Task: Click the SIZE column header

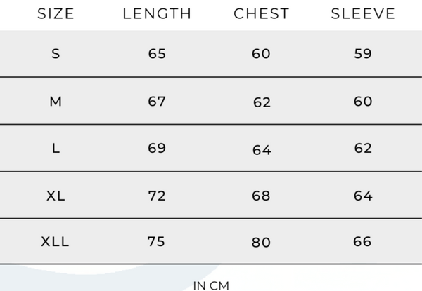Action: 56,14
